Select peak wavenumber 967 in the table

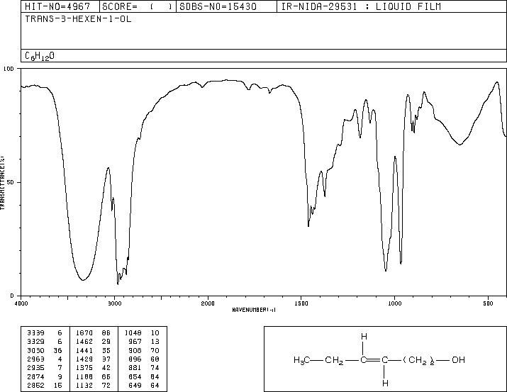135,341
